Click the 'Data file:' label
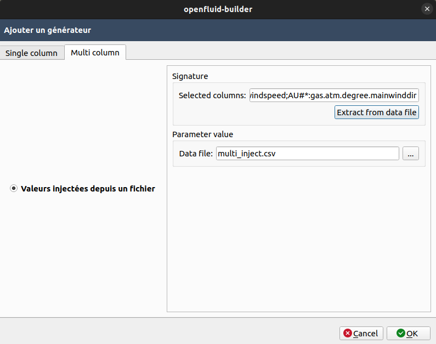 tap(196, 154)
